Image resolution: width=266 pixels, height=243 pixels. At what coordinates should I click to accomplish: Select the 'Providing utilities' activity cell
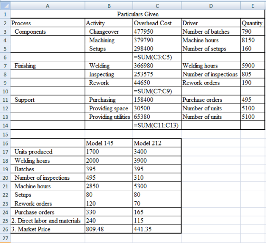click(x=109, y=117)
